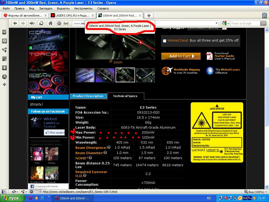Reload the current page
The width and height of the screenshot is (269, 202).
(41, 23)
